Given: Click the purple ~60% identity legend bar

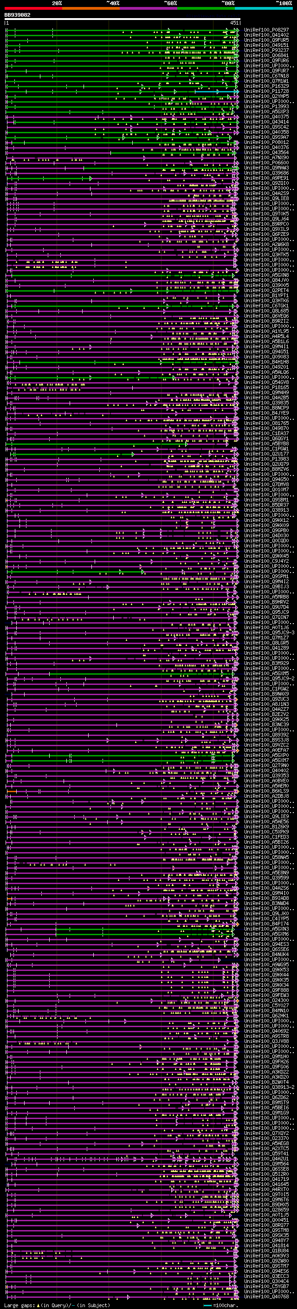Looking at the screenshot, I should 149,8.
